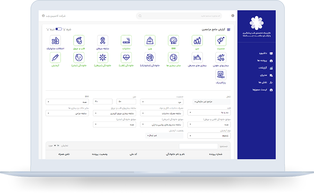Screen dimensions: 314x194
Task: Open the نمایش ۱۰ مورد page-size dropdown
Action: (x=57, y=145)
